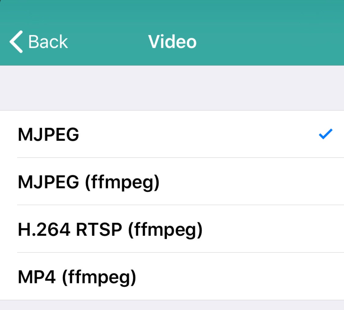
Task: Click "(ffmpeg)" in the MP4 row
Action: [x=99, y=278]
